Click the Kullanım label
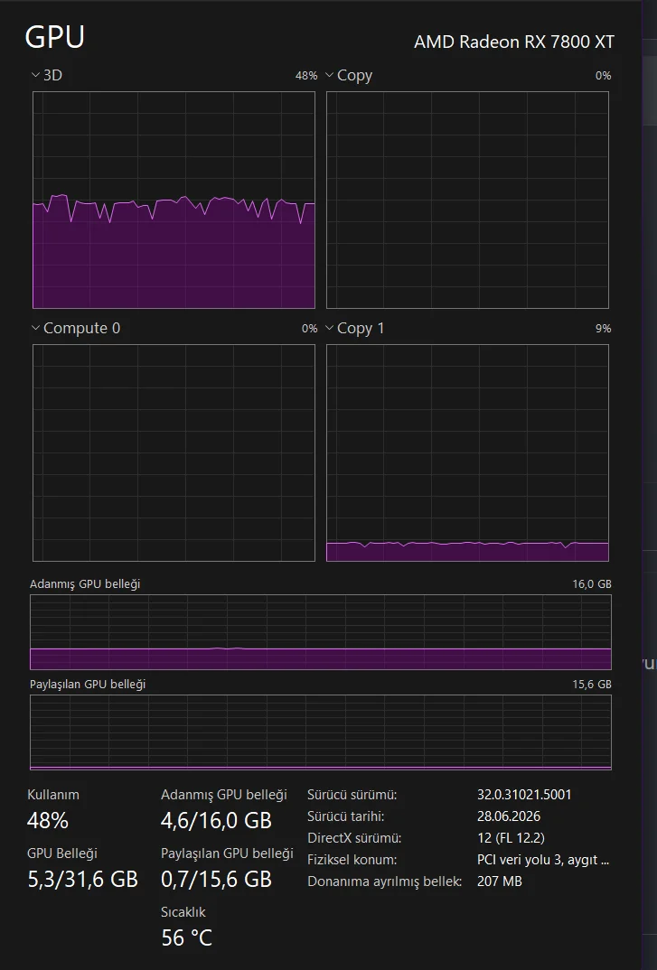Viewport: 657px width, 970px height. [x=53, y=795]
